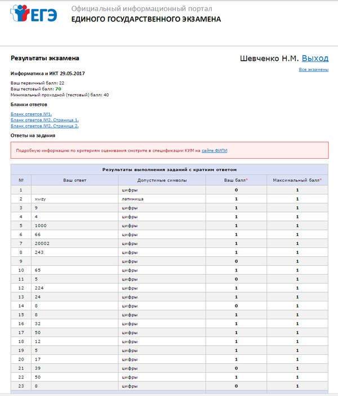
Task: Click answer xwzy in row 2
Action: [x=40, y=199]
